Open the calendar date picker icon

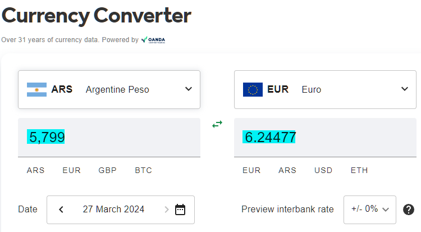coord(180,210)
